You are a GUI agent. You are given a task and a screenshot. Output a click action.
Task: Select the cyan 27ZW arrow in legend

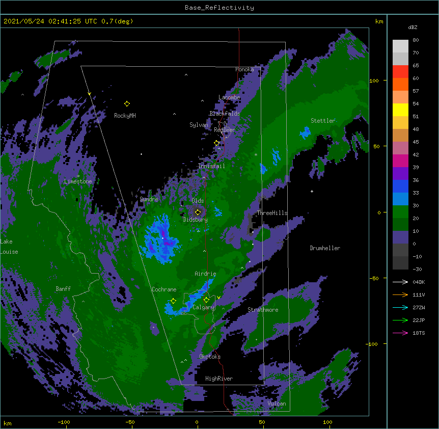(400, 307)
